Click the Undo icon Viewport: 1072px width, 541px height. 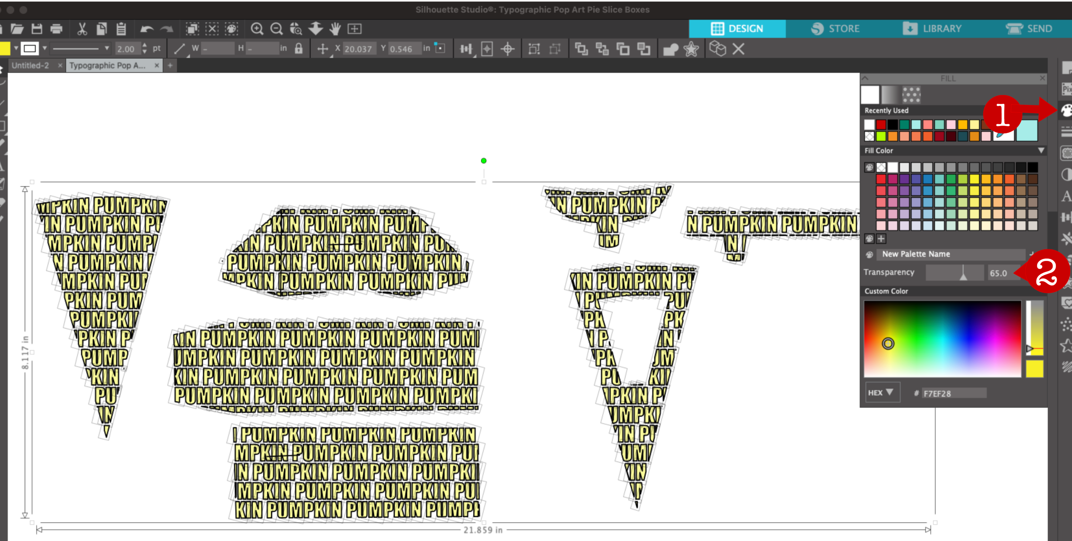[146, 29]
